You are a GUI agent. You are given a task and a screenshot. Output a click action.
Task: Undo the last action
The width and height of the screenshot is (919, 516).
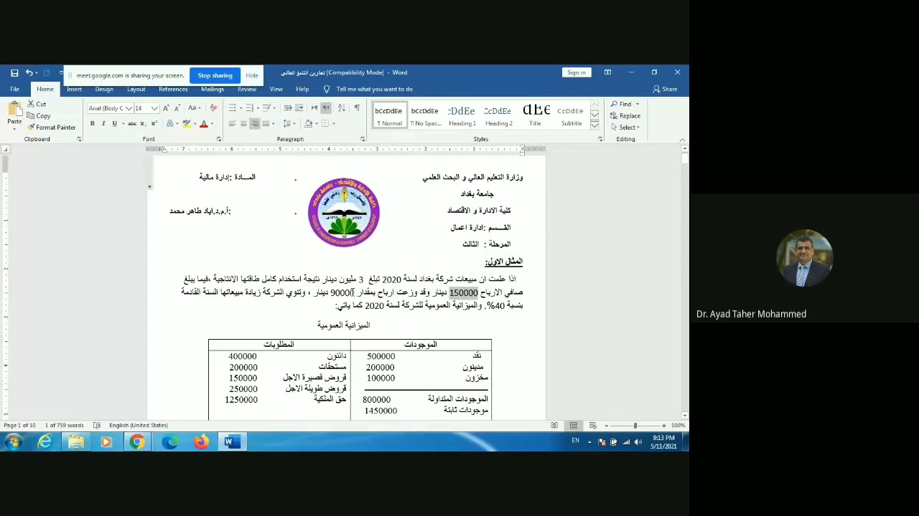click(29, 72)
